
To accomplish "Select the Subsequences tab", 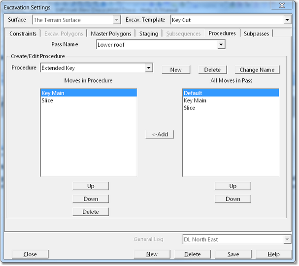I will (183, 33).
